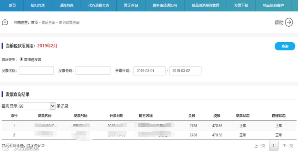298x153 pixels.
Task: Click the location pin icon near 当前位置
Action: tap(5, 22)
